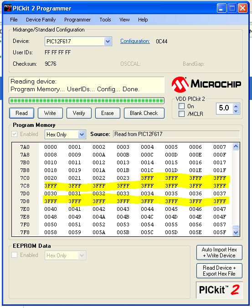Select memory cell 000A in row 7A8
252x308 pixels.
point(99,155)
